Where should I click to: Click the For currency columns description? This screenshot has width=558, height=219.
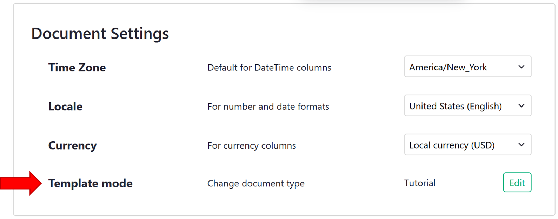(x=251, y=145)
